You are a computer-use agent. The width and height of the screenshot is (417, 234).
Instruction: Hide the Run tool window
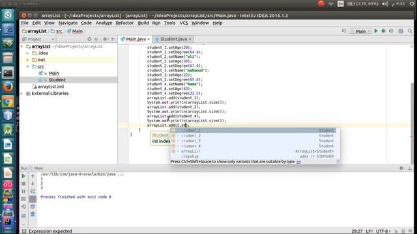point(410,168)
